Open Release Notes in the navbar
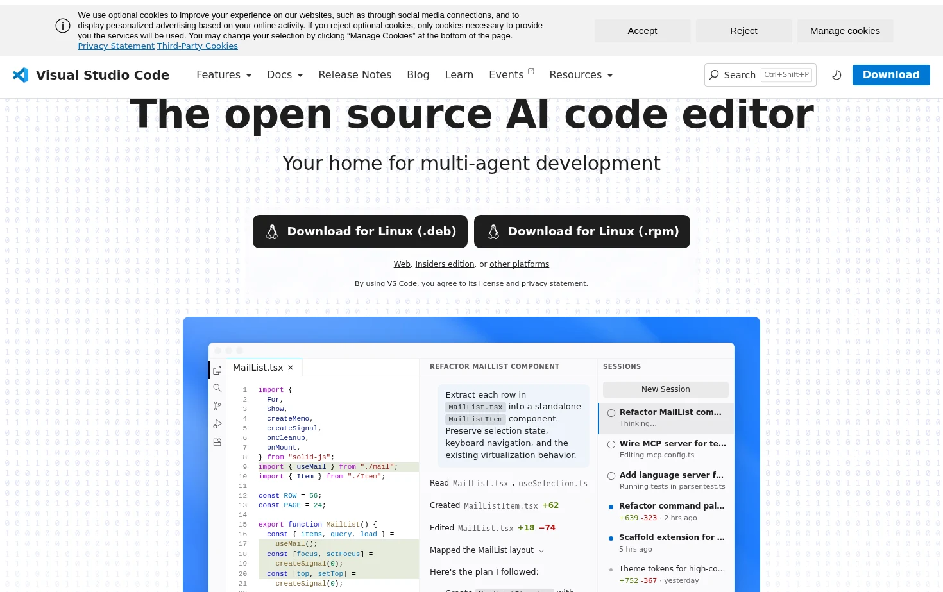The width and height of the screenshot is (943, 592). click(355, 75)
